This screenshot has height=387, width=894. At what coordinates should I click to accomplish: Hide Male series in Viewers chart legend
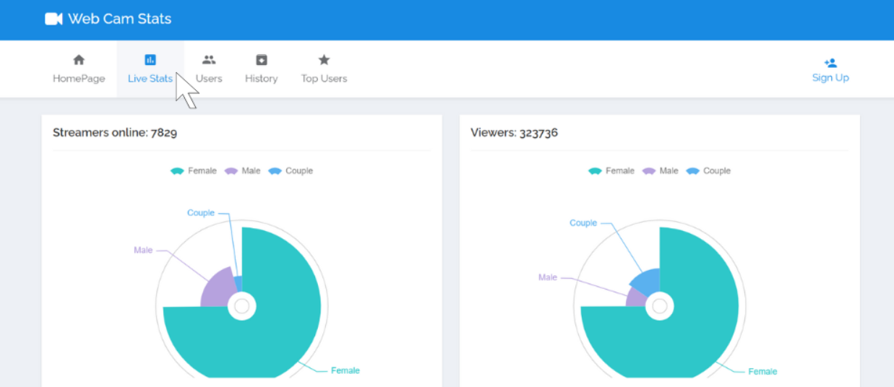(x=660, y=171)
